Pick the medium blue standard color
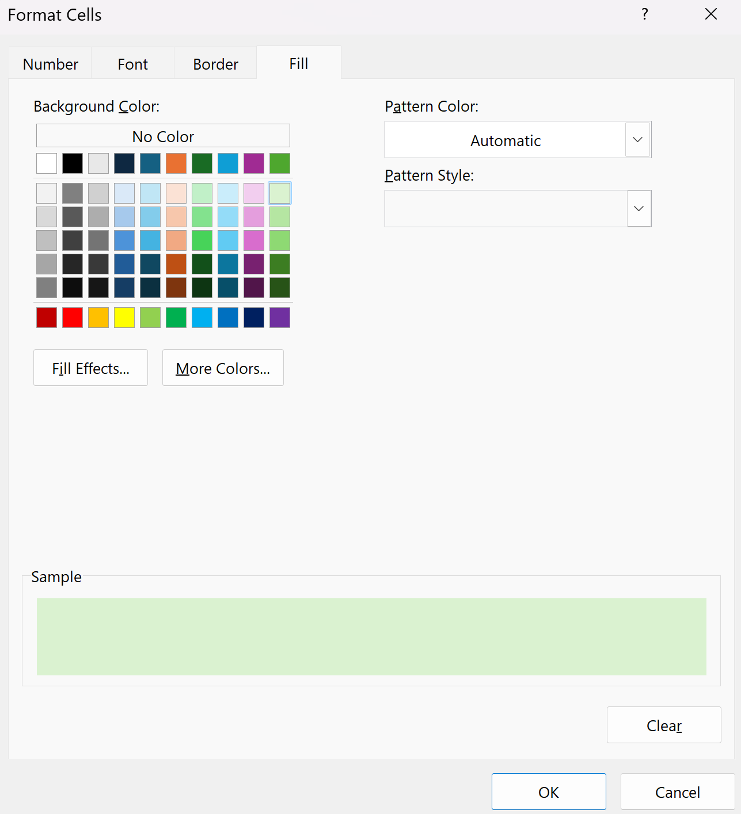 pyautogui.click(x=228, y=318)
